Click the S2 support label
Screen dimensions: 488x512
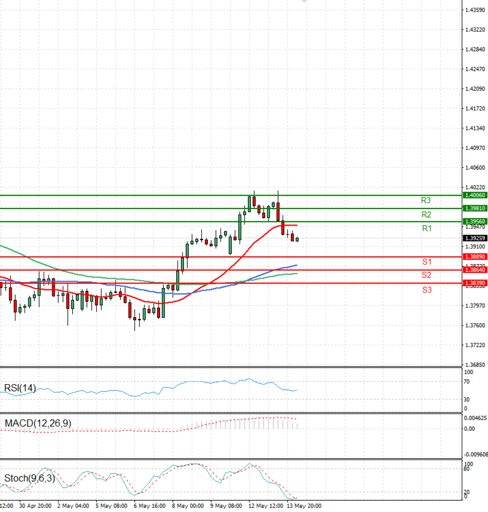coord(427,275)
